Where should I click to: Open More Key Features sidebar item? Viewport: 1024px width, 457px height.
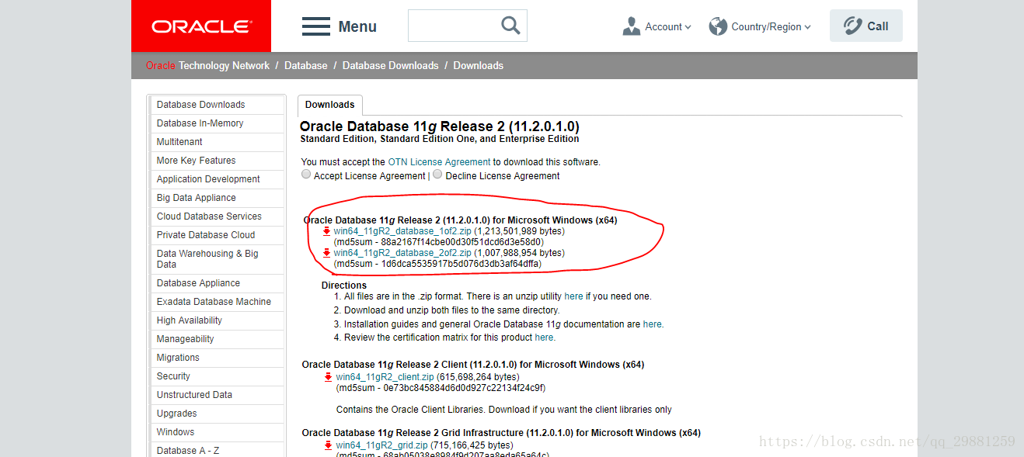point(218,161)
